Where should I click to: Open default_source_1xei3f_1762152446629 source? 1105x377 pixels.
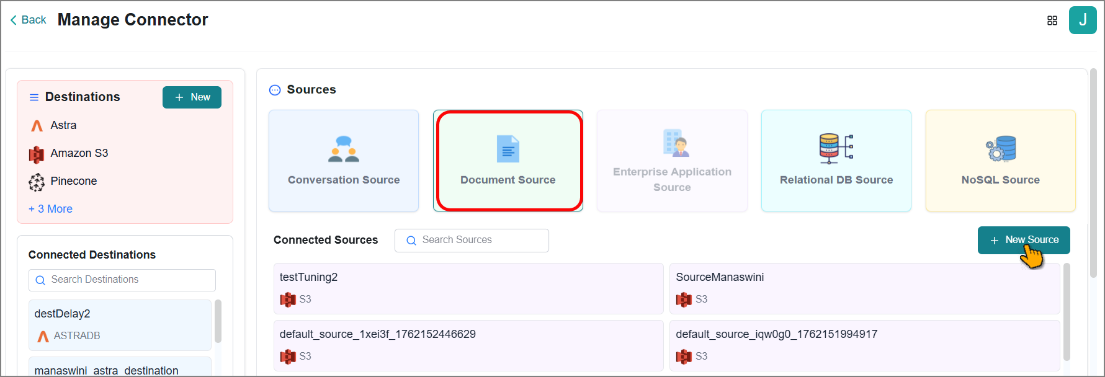click(x=468, y=345)
